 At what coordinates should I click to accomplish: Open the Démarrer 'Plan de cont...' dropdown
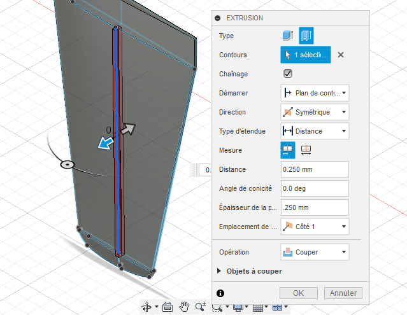[315, 93]
